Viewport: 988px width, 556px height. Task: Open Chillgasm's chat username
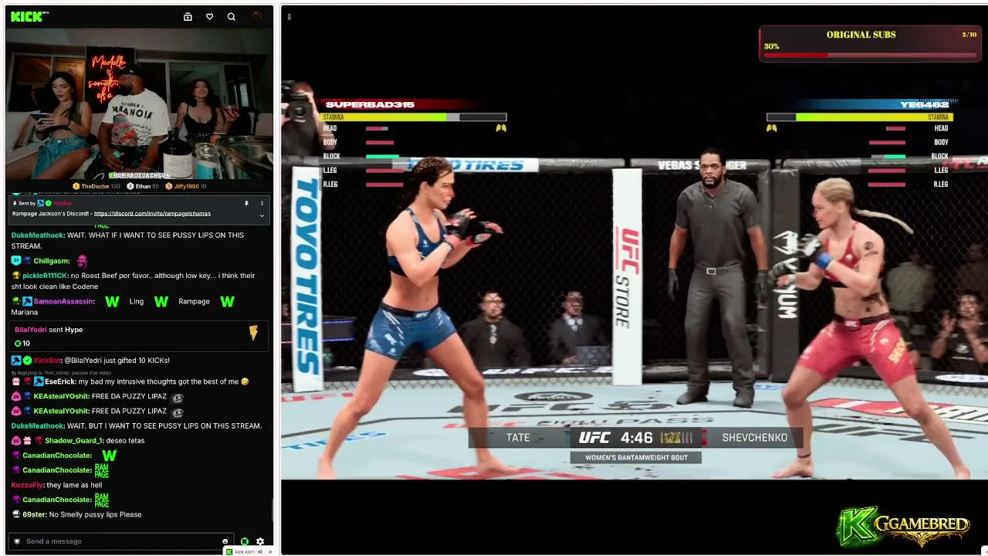(x=52, y=261)
